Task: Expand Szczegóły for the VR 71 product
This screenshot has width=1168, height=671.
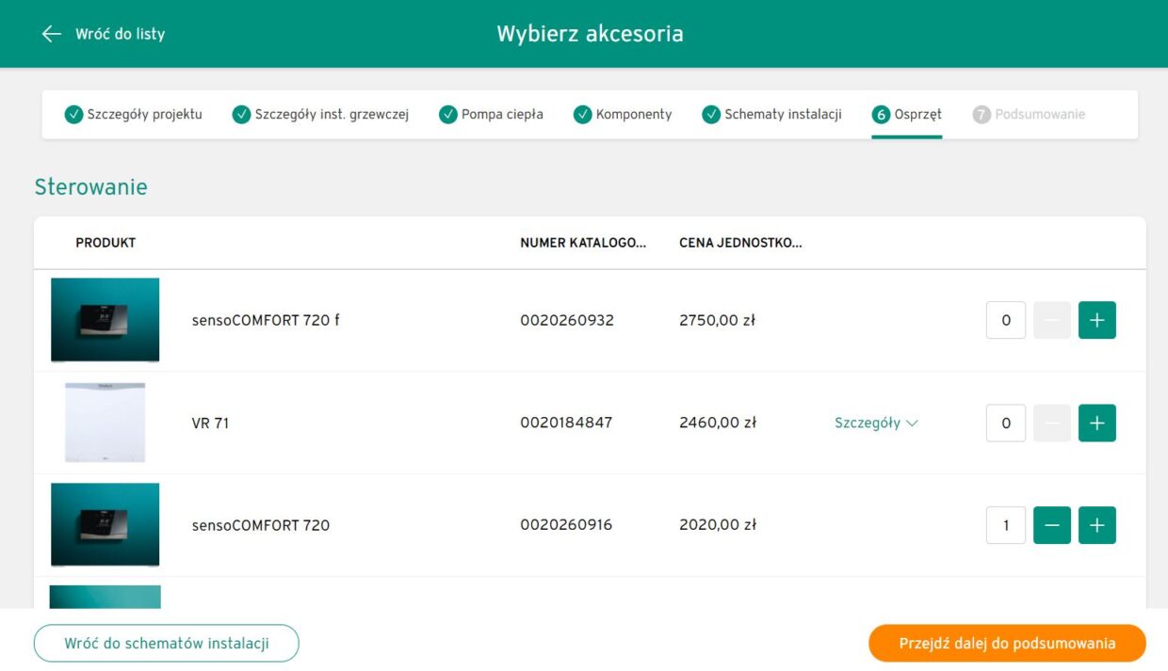Action: (876, 423)
